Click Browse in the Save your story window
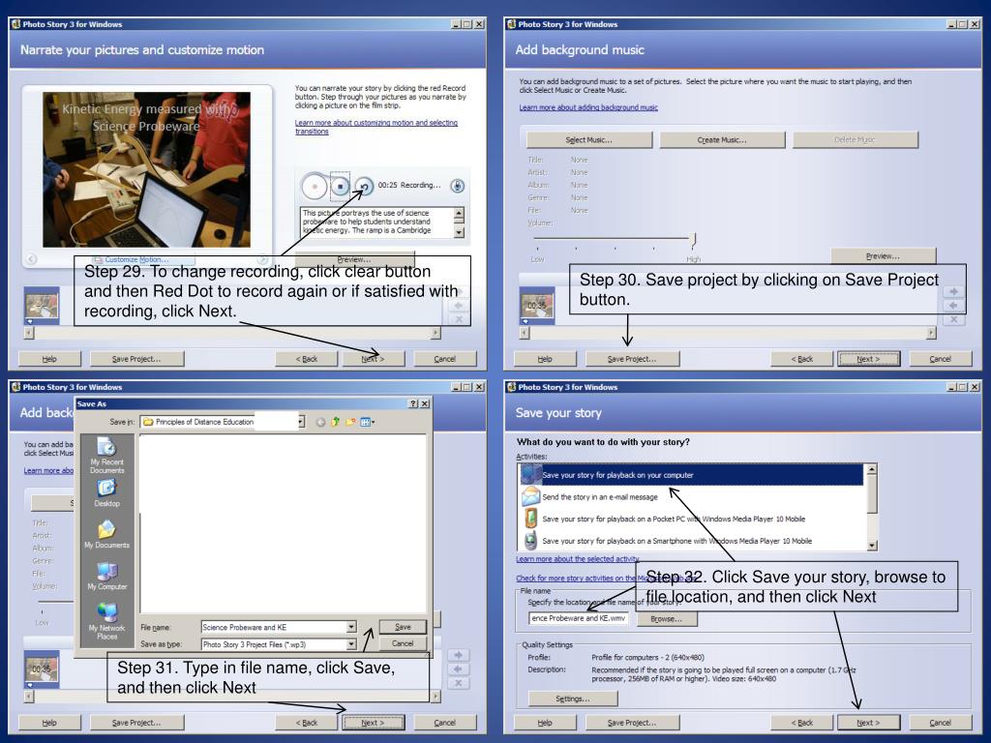This screenshot has width=991, height=743. point(666,619)
